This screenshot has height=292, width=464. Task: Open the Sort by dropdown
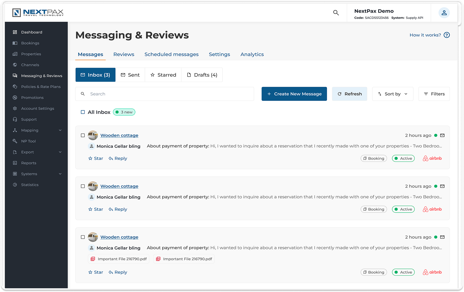click(393, 94)
